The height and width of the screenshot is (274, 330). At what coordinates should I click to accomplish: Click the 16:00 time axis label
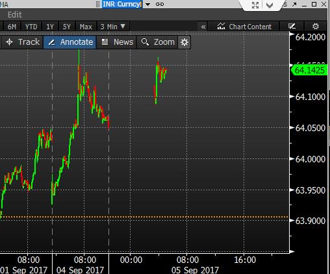245,260
